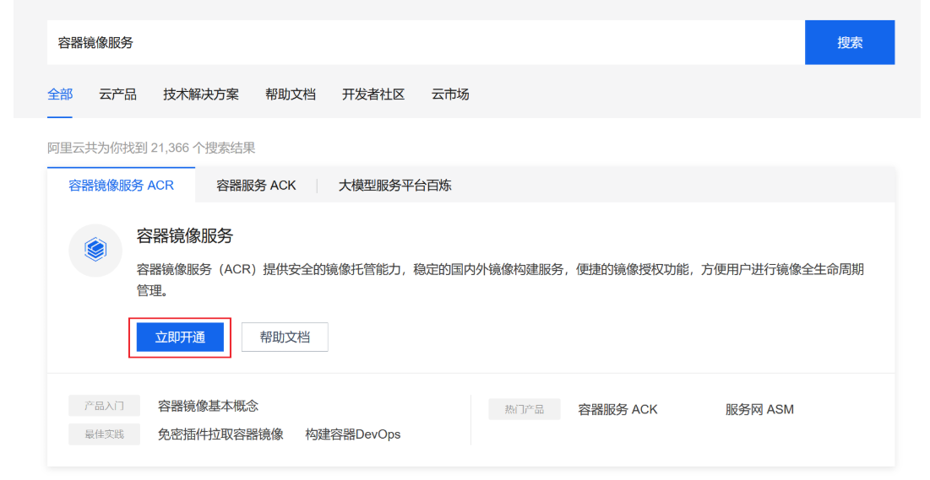930x480 pixels.
Task: Open the 构建容器DevOps link
Action: tap(353, 434)
